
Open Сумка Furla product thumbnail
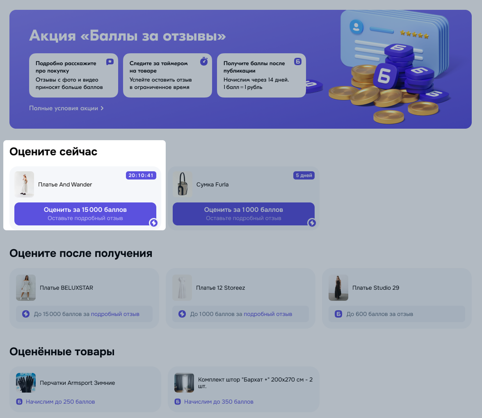point(183,184)
